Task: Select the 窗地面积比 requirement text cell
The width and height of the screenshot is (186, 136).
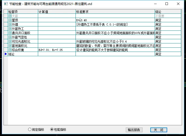Action: point(115,46)
